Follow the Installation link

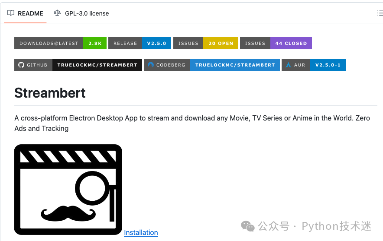pos(141,232)
